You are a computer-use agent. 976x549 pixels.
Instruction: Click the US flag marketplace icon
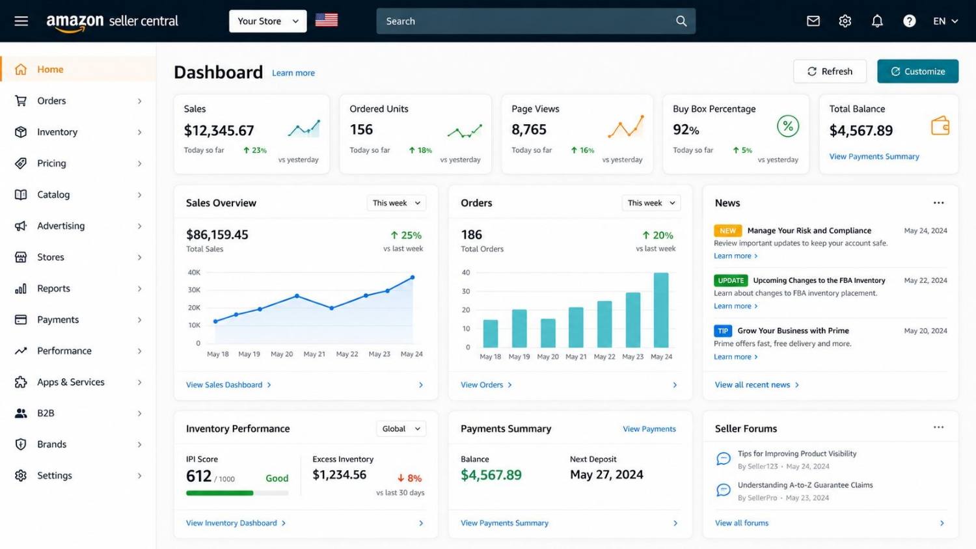coord(327,21)
